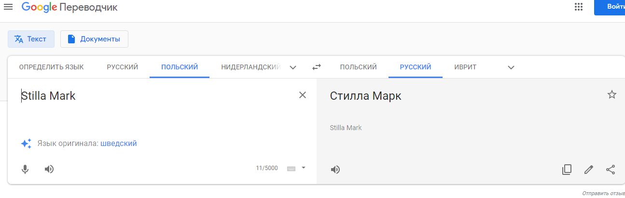Suggest an edit with the pencil icon
Image resolution: width=625 pixels, height=198 pixels.
coord(588,170)
